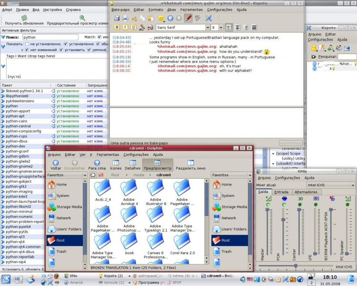Toggle the PCM mute LED in KMix
This screenshot has width=357, height=286.
pyautogui.click(x=284, y=204)
